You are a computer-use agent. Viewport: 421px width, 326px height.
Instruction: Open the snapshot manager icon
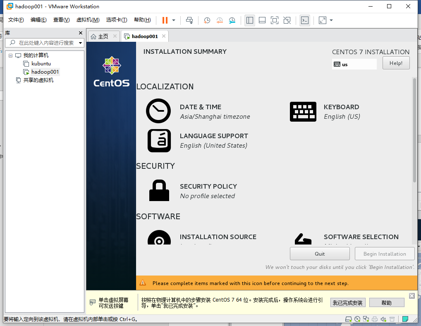(x=232, y=20)
